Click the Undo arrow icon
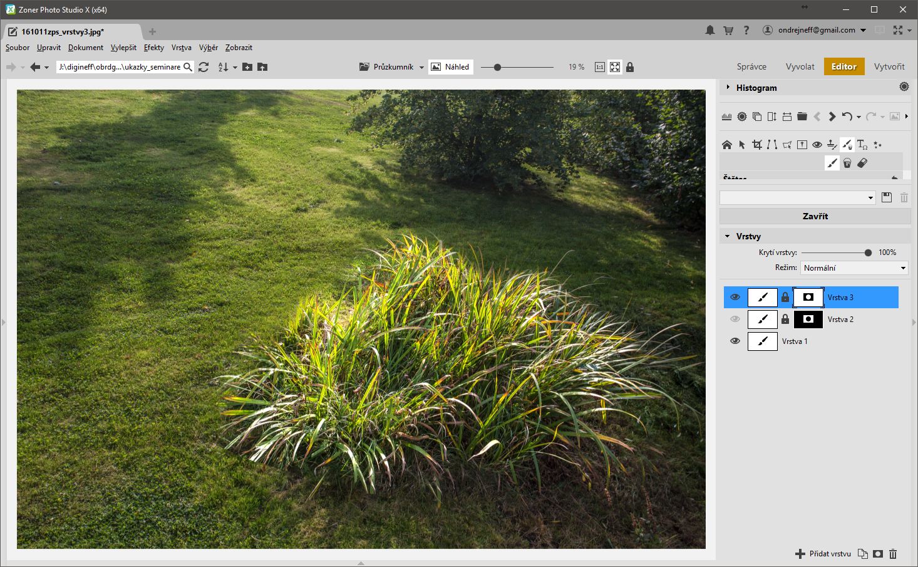Image resolution: width=918 pixels, height=567 pixels. [x=847, y=117]
